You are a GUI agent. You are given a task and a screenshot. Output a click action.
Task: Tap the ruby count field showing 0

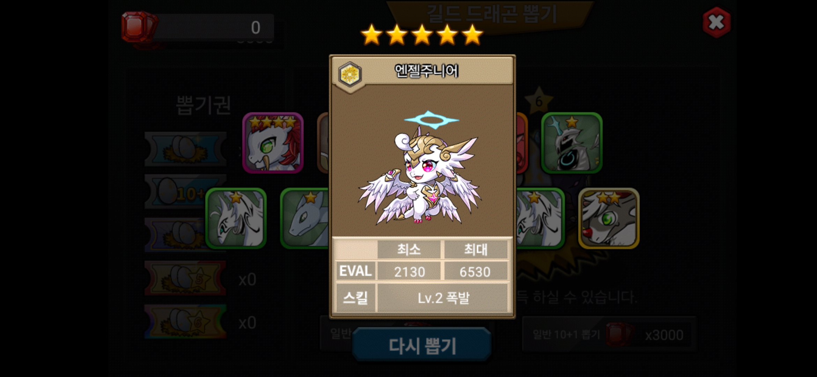point(213,27)
